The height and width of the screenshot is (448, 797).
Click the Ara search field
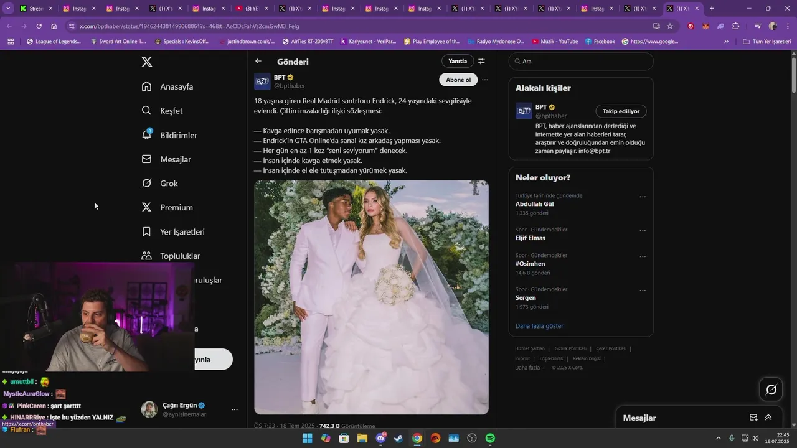[581, 62]
